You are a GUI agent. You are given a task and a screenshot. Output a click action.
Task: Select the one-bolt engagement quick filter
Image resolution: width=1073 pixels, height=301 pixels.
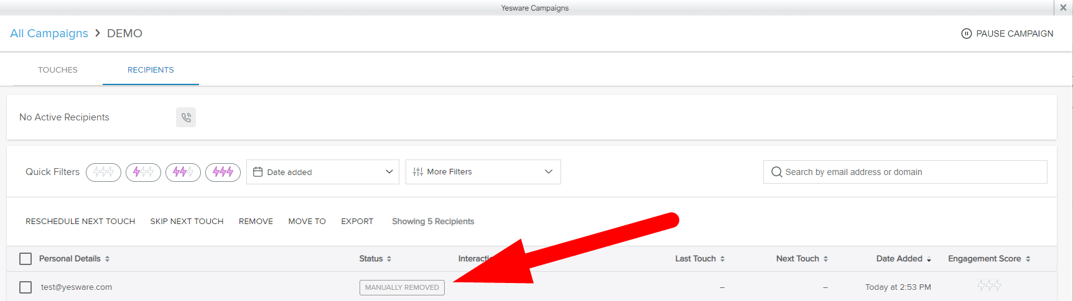[x=143, y=172]
